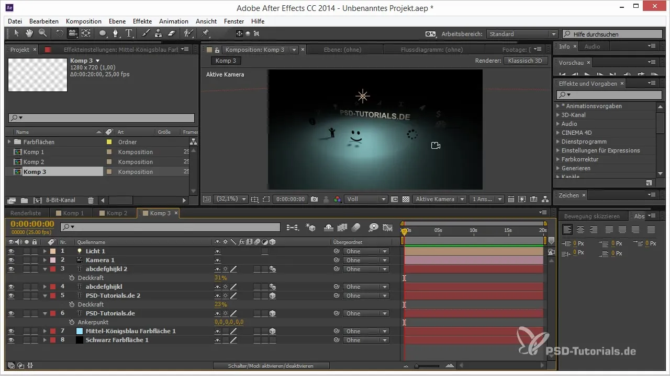The width and height of the screenshot is (670, 376).
Task: Select the Horizontal Type tool
Action: click(x=129, y=33)
